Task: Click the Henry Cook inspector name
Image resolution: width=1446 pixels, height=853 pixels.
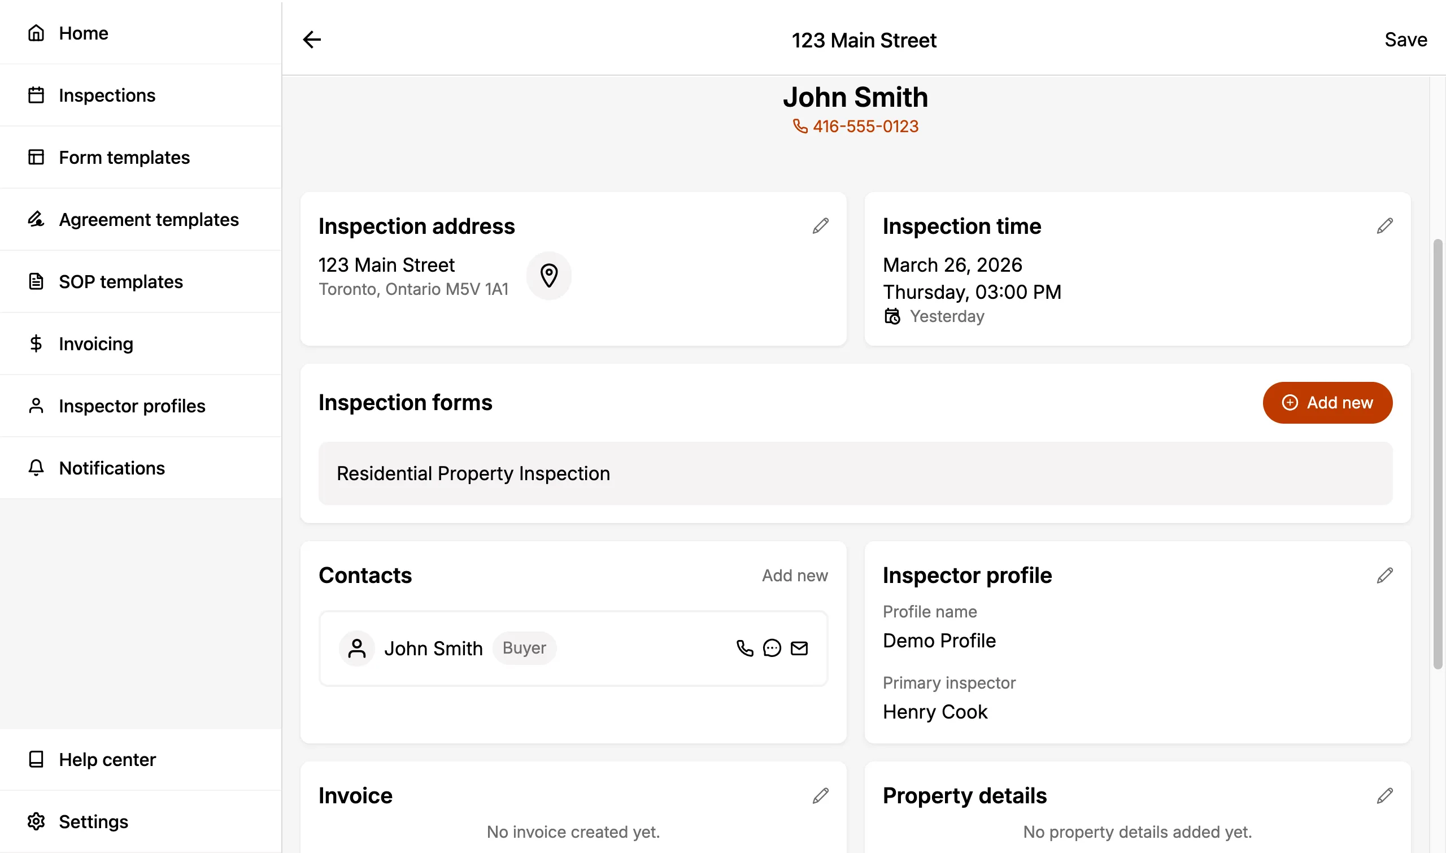Action: [x=935, y=712]
